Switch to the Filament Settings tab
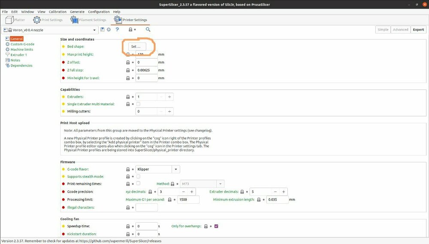The width and height of the screenshot is (429, 244). pyautogui.click(x=88, y=20)
